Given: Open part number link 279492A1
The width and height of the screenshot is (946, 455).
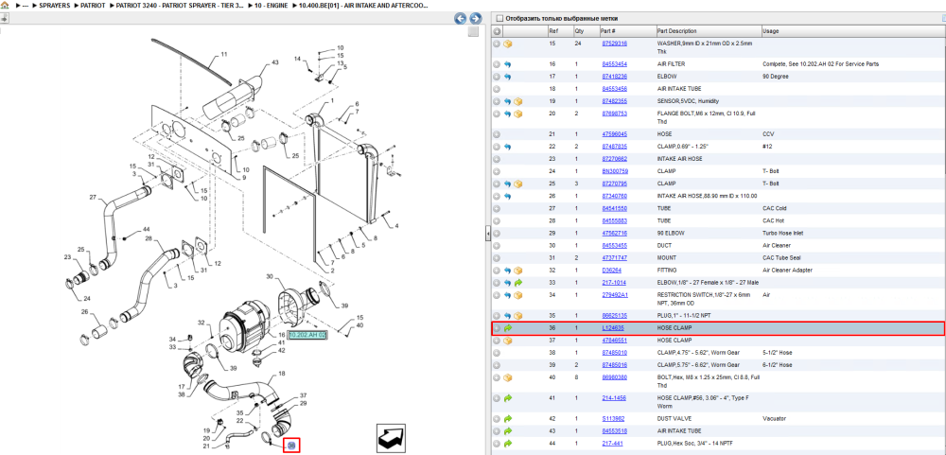Looking at the screenshot, I should click(615, 295).
